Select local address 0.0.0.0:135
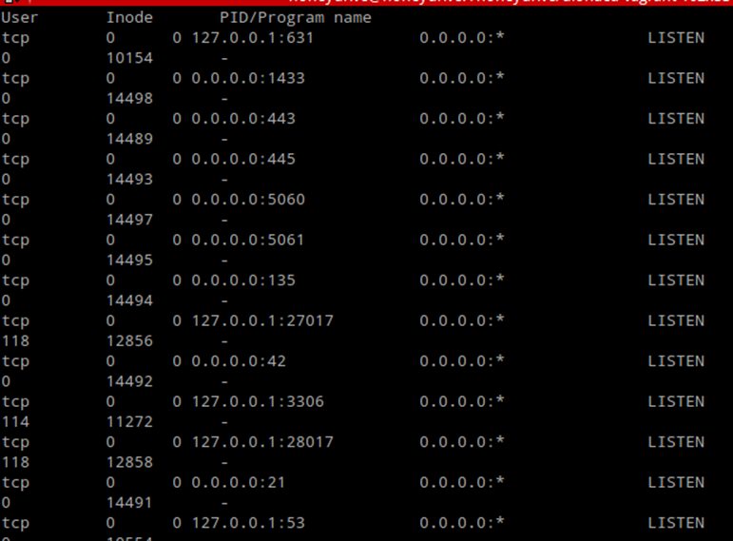 coord(243,280)
